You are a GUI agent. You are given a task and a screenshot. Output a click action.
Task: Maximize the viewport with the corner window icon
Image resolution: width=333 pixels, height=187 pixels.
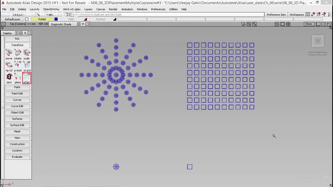coord(329,24)
